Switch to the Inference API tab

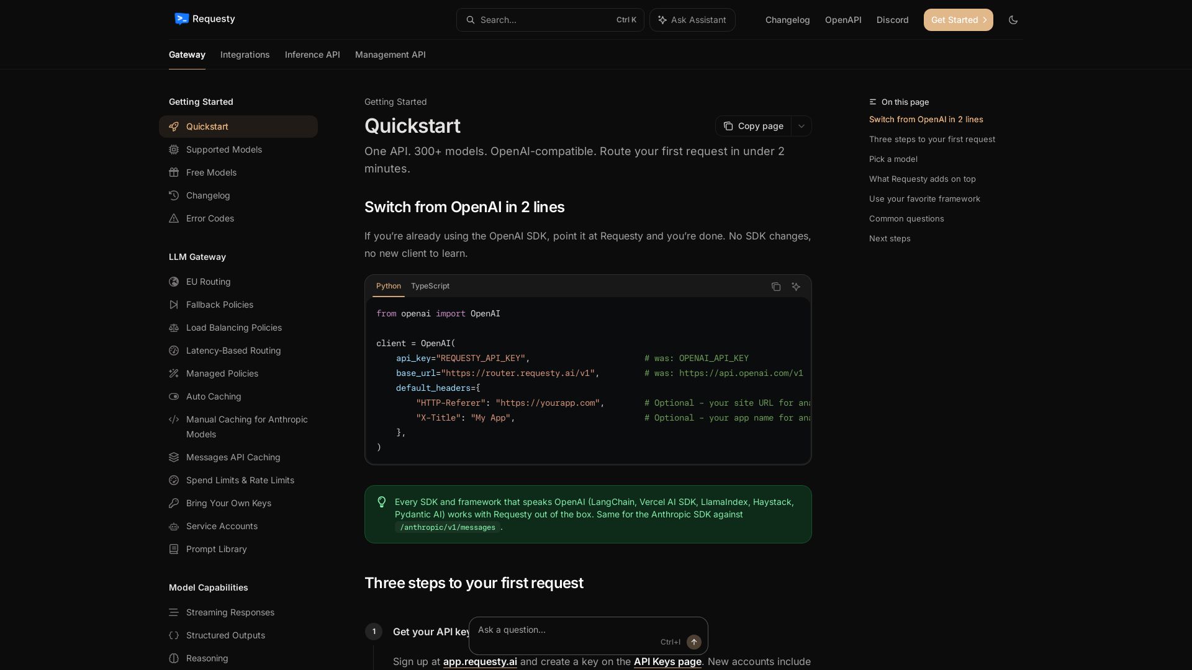point(312,55)
